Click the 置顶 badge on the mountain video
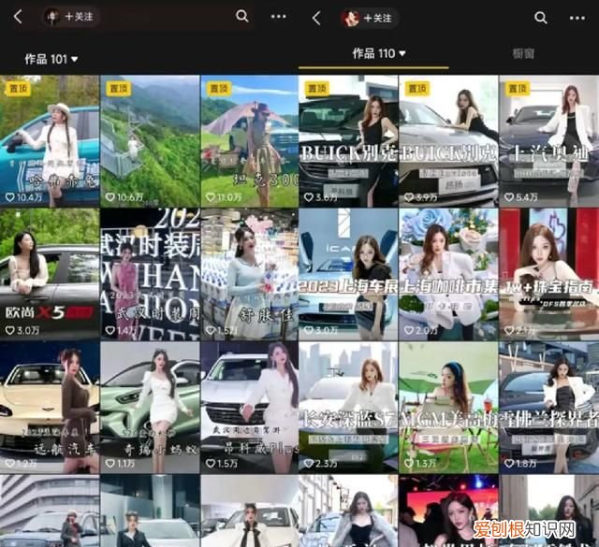Image resolution: width=599 pixels, height=547 pixels. coord(119,89)
